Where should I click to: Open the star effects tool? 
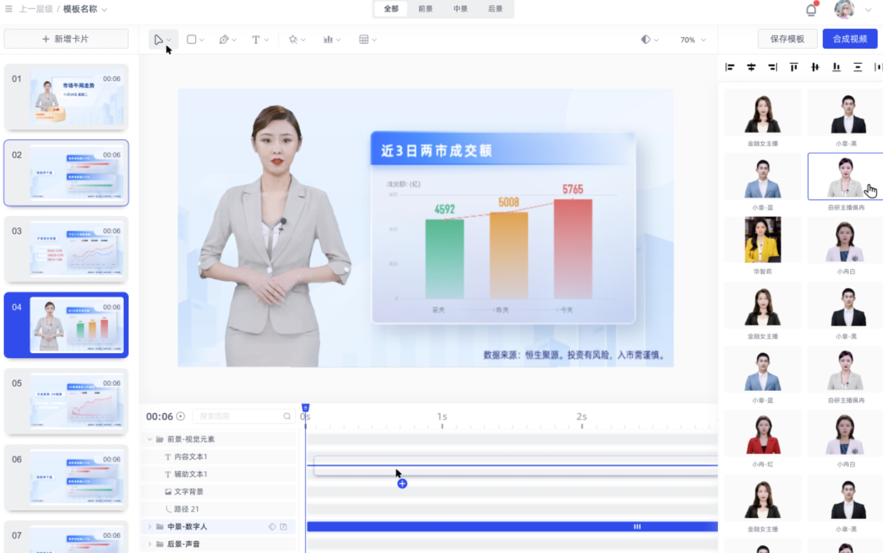(293, 39)
